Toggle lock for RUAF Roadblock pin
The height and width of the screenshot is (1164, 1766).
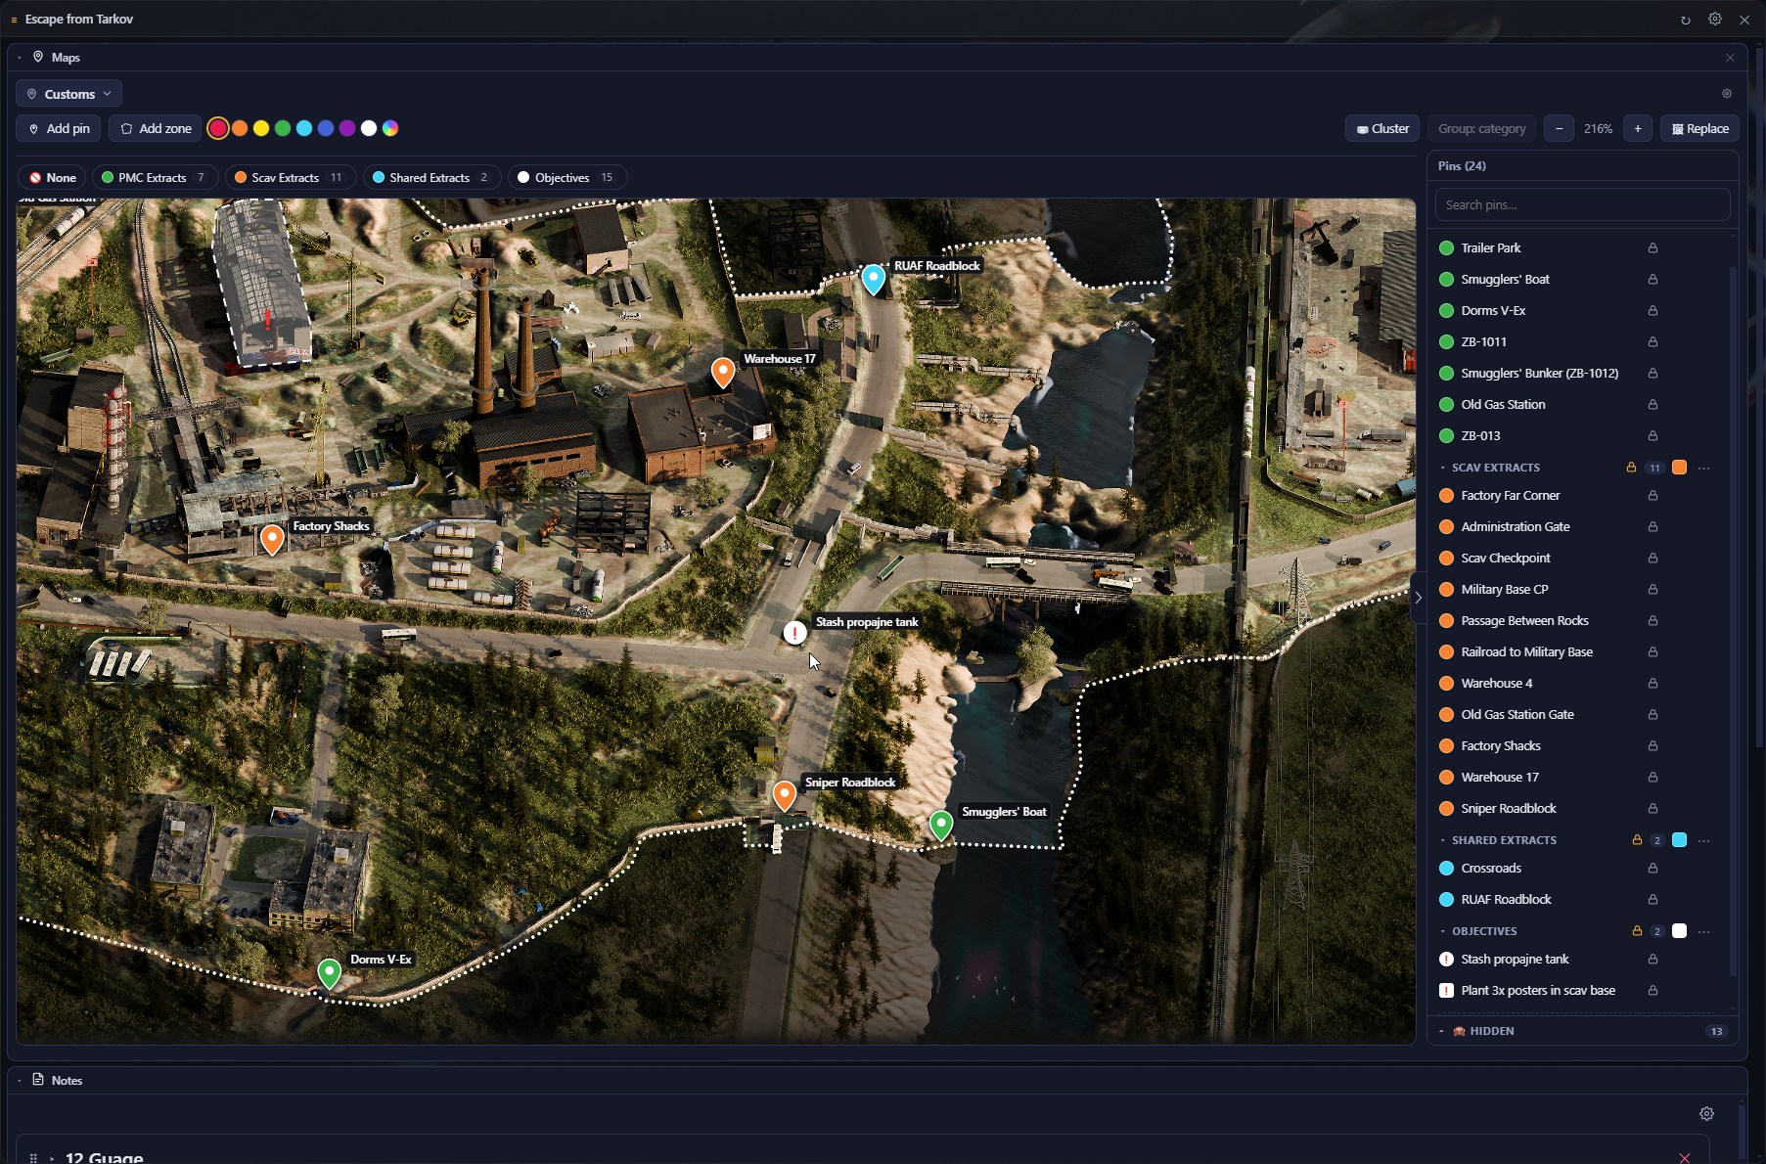tap(1653, 900)
